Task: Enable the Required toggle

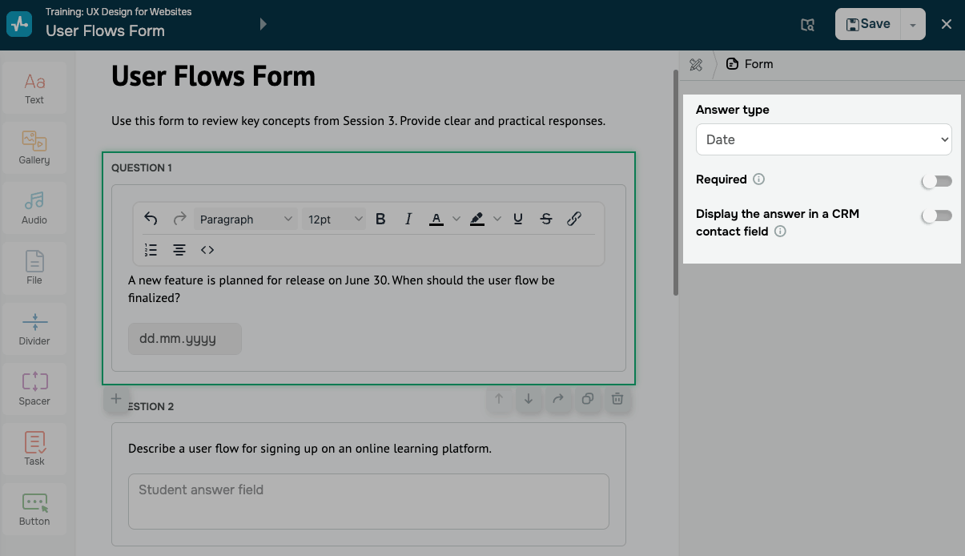Action: point(936,181)
